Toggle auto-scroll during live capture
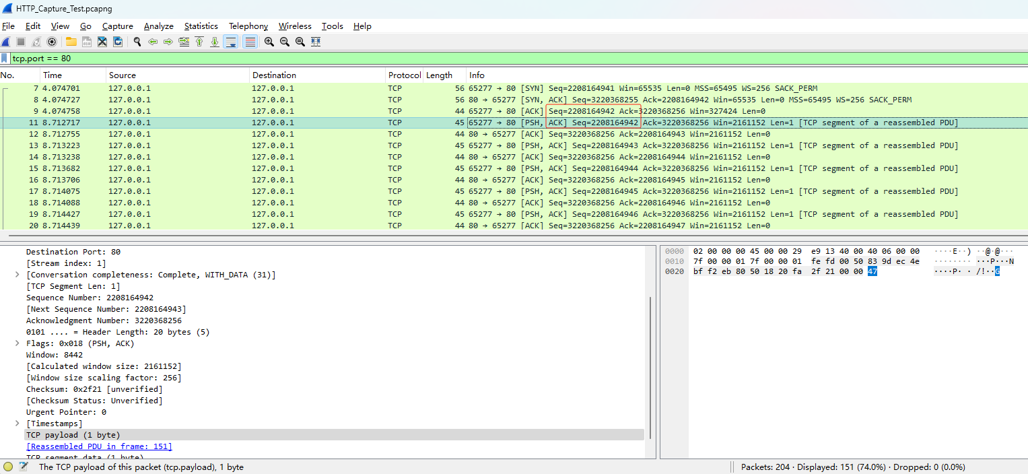The width and height of the screenshot is (1028, 474). pos(231,42)
